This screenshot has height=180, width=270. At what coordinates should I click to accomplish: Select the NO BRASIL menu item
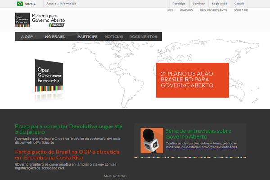[55, 36]
